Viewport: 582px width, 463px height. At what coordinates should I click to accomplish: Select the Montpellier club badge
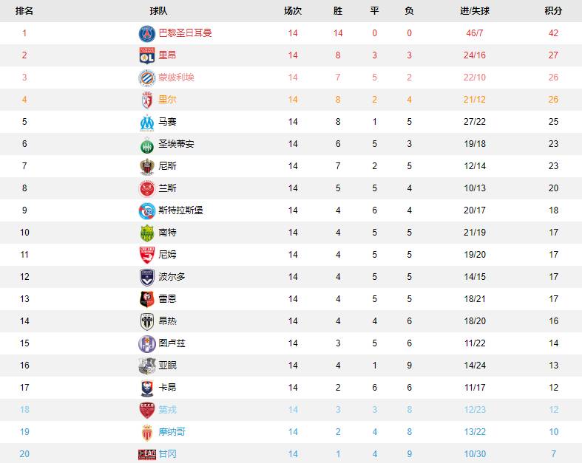click(147, 78)
